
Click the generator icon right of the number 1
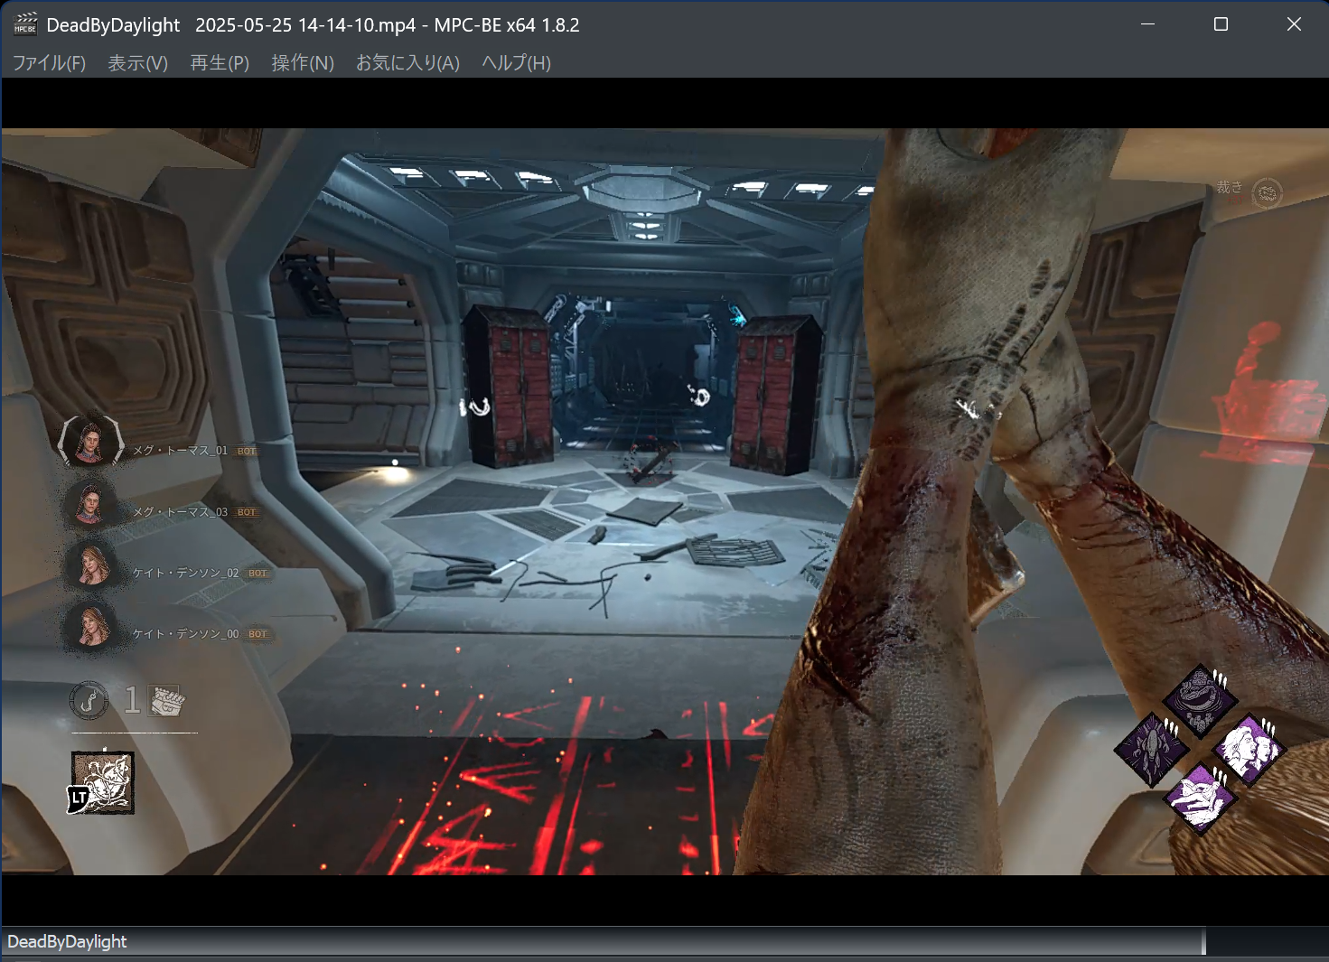[x=166, y=700]
